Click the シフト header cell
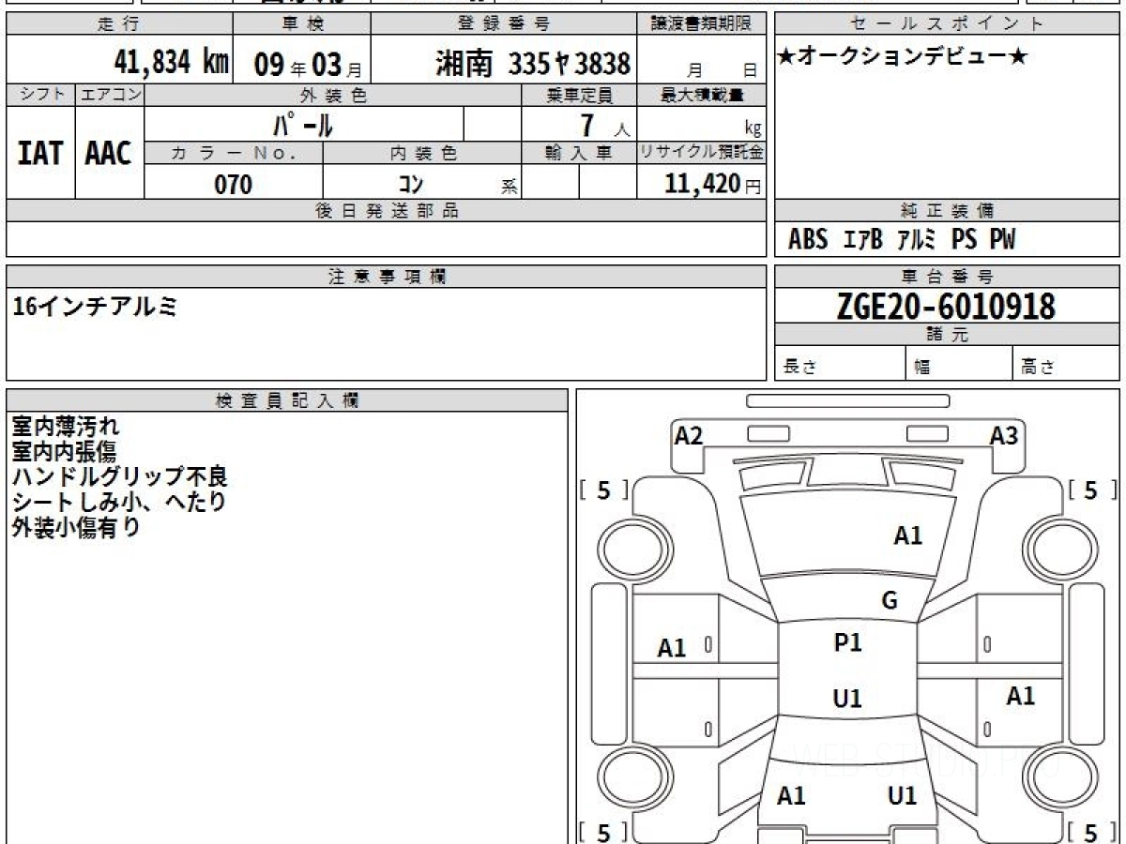The height and width of the screenshot is (844, 1126). coord(40,95)
